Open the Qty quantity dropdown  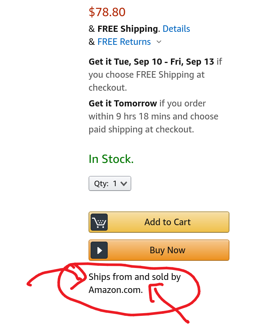110,183
